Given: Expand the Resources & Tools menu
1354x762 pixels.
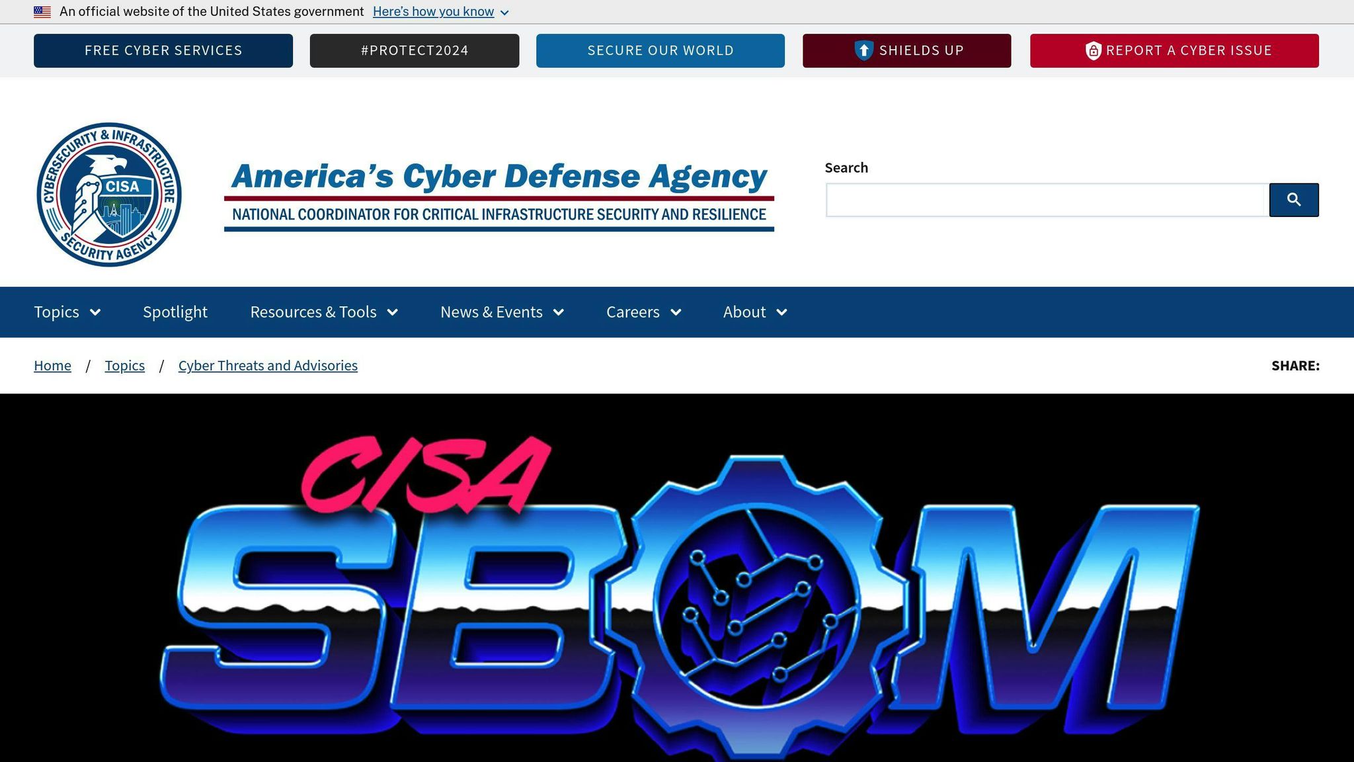Looking at the screenshot, I should (x=324, y=312).
